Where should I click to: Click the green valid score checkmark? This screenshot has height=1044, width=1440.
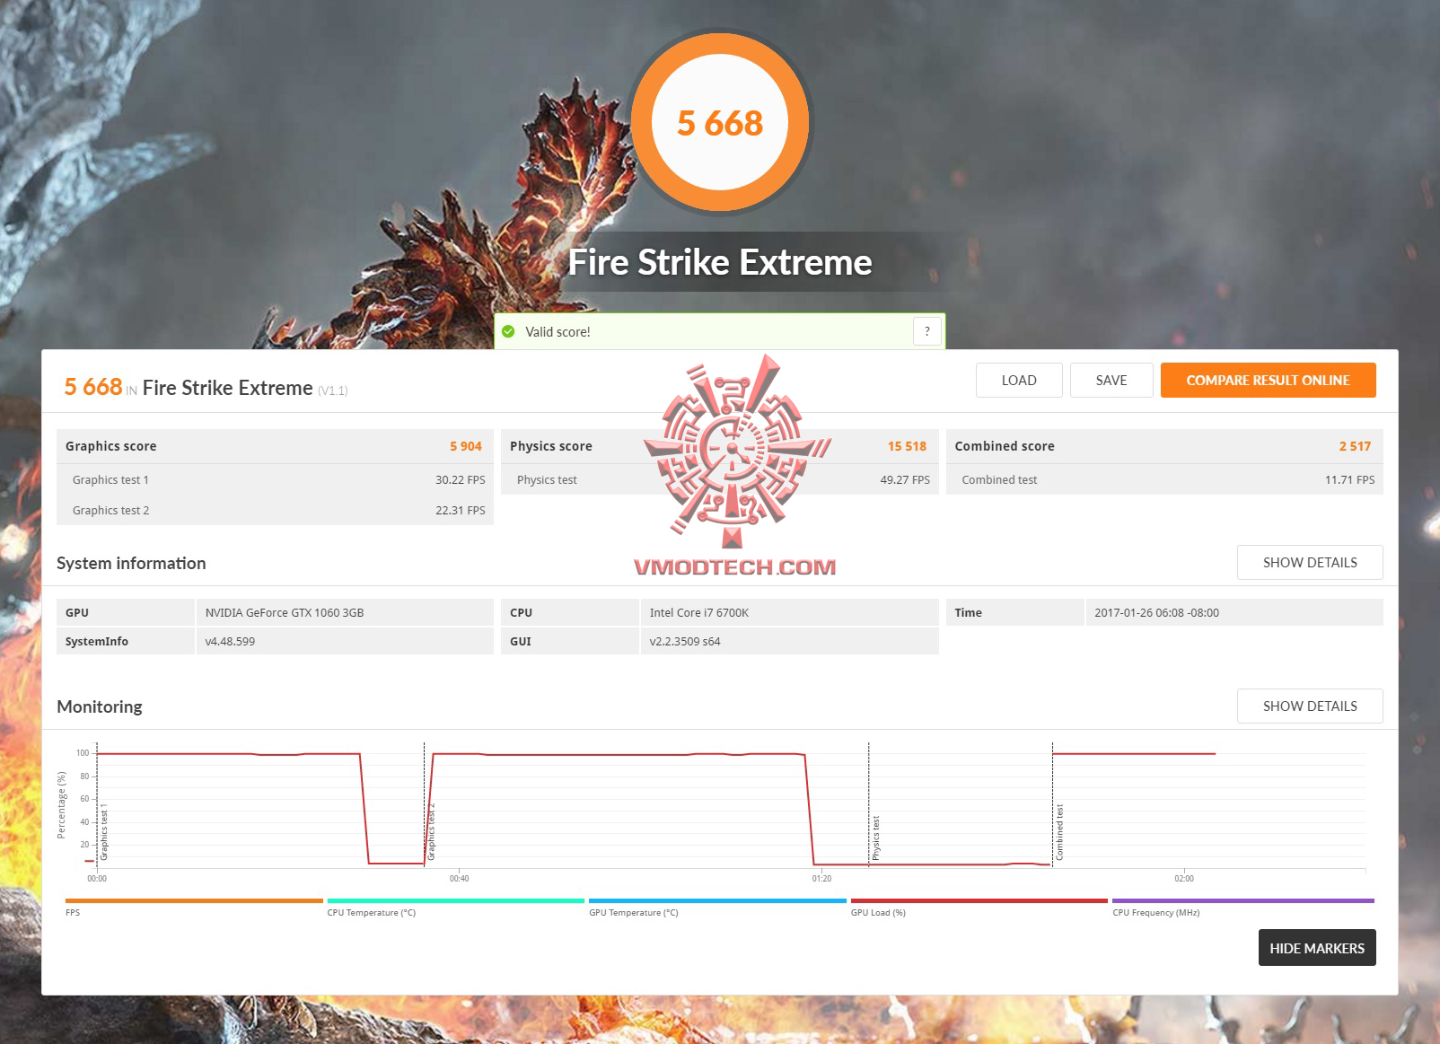[x=509, y=330]
